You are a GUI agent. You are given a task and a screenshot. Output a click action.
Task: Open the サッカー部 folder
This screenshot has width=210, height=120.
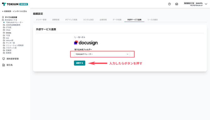click(10, 43)
